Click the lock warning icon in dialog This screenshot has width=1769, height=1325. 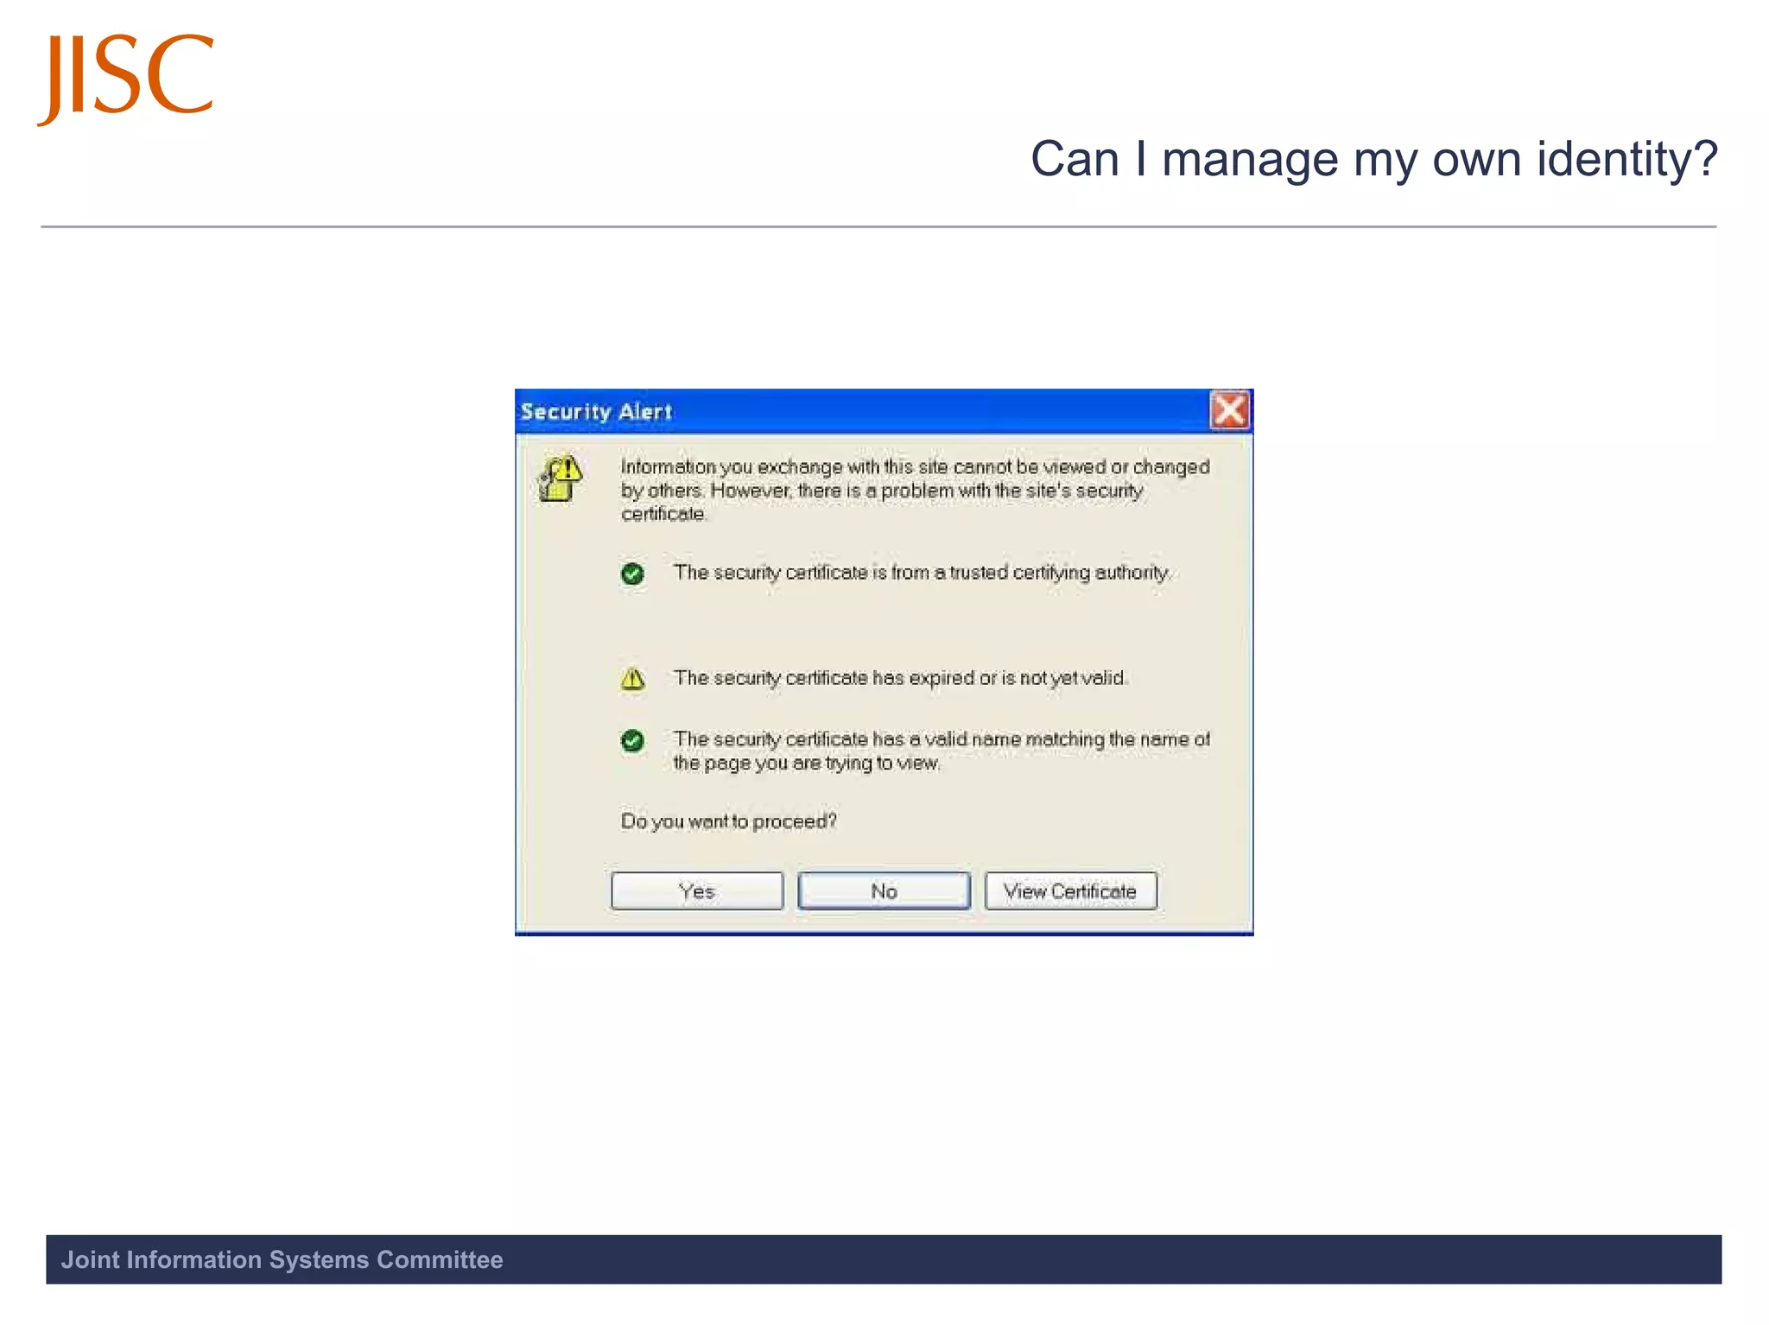[560, 479]
